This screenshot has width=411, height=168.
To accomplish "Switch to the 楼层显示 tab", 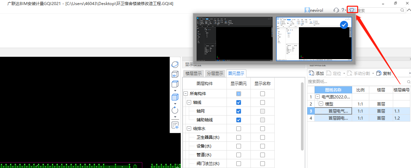I will (x=194, y=73).
